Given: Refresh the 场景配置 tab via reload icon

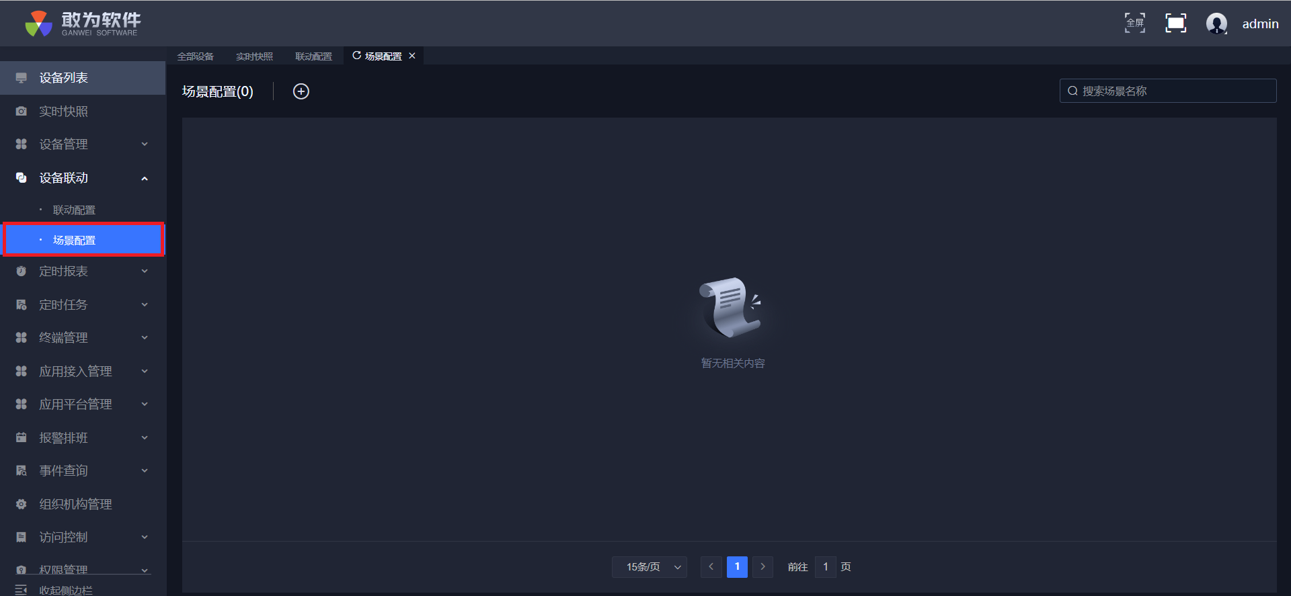Looking at the screenshot, I should (x=356, y=56).
